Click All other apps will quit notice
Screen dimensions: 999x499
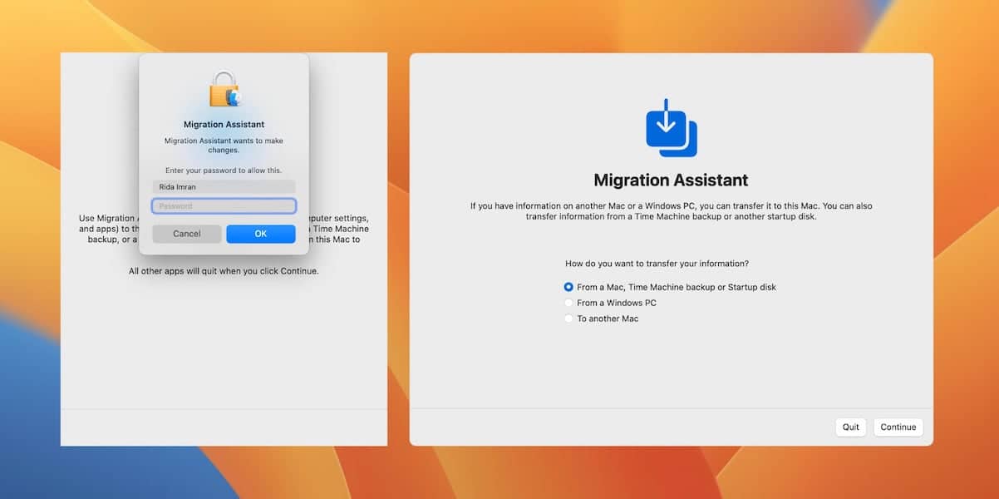click(224, 271)
